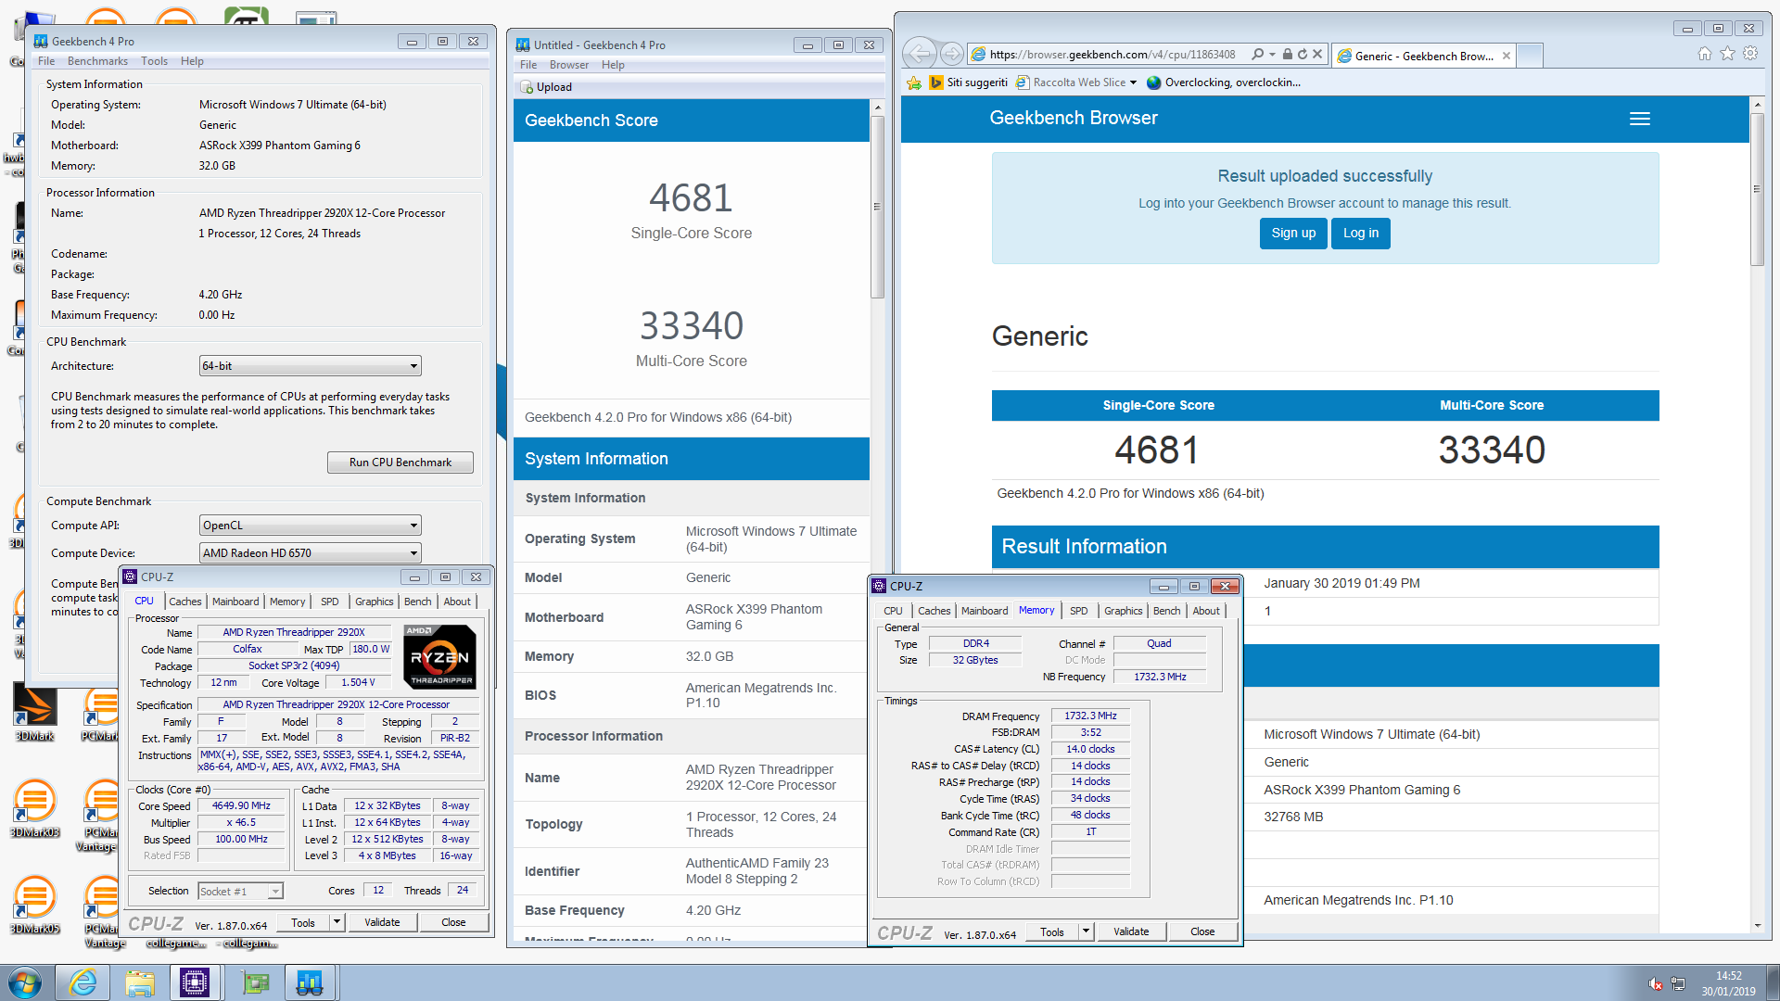The width and height of the screenshot is (1780, 1001).
Task: Open Siti suggeriti favorites link
Action: [969, 82]
